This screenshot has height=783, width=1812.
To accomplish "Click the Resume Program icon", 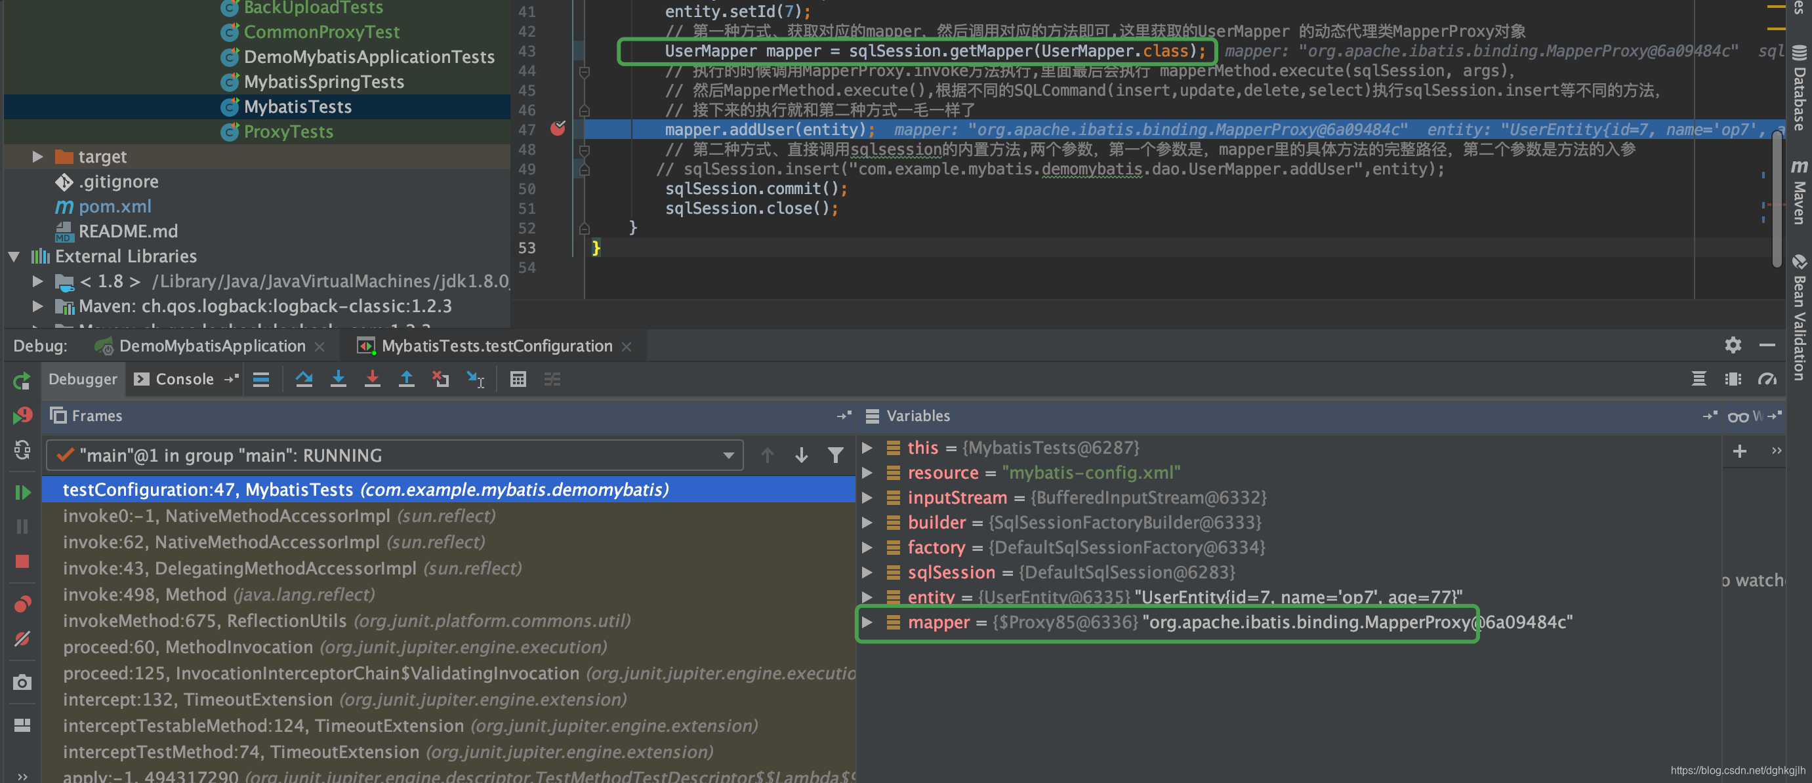I will [22, 492].
